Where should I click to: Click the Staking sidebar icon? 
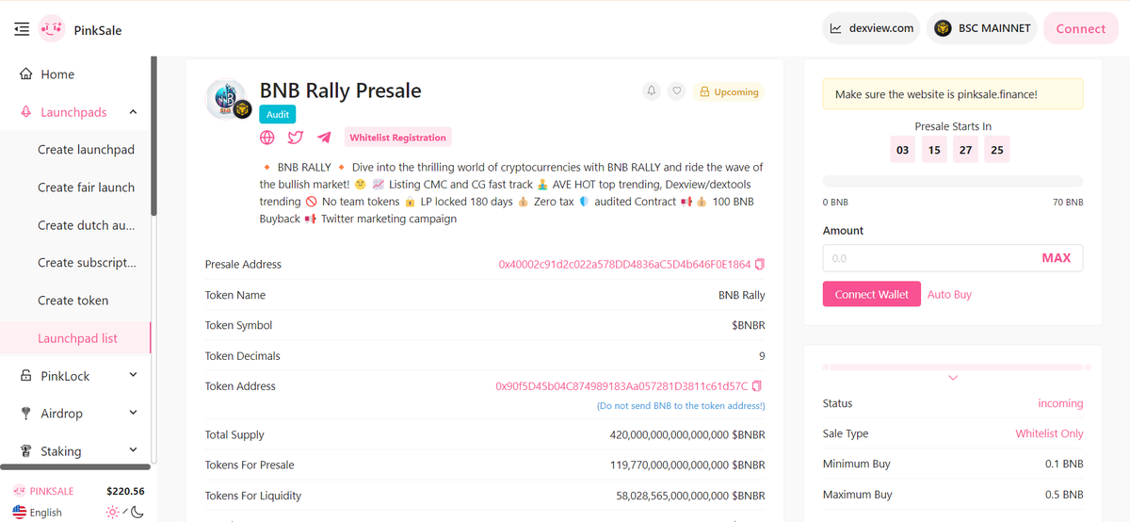pos(26,451)
